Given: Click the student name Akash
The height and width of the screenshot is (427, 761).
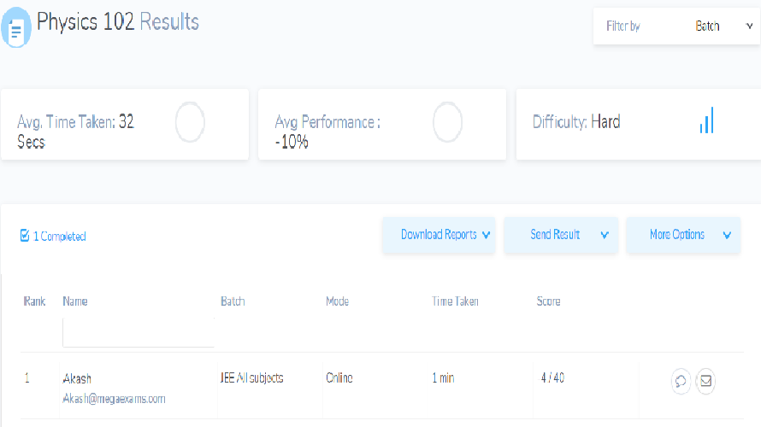Looking at the screenshot, I should click(77, 378).
